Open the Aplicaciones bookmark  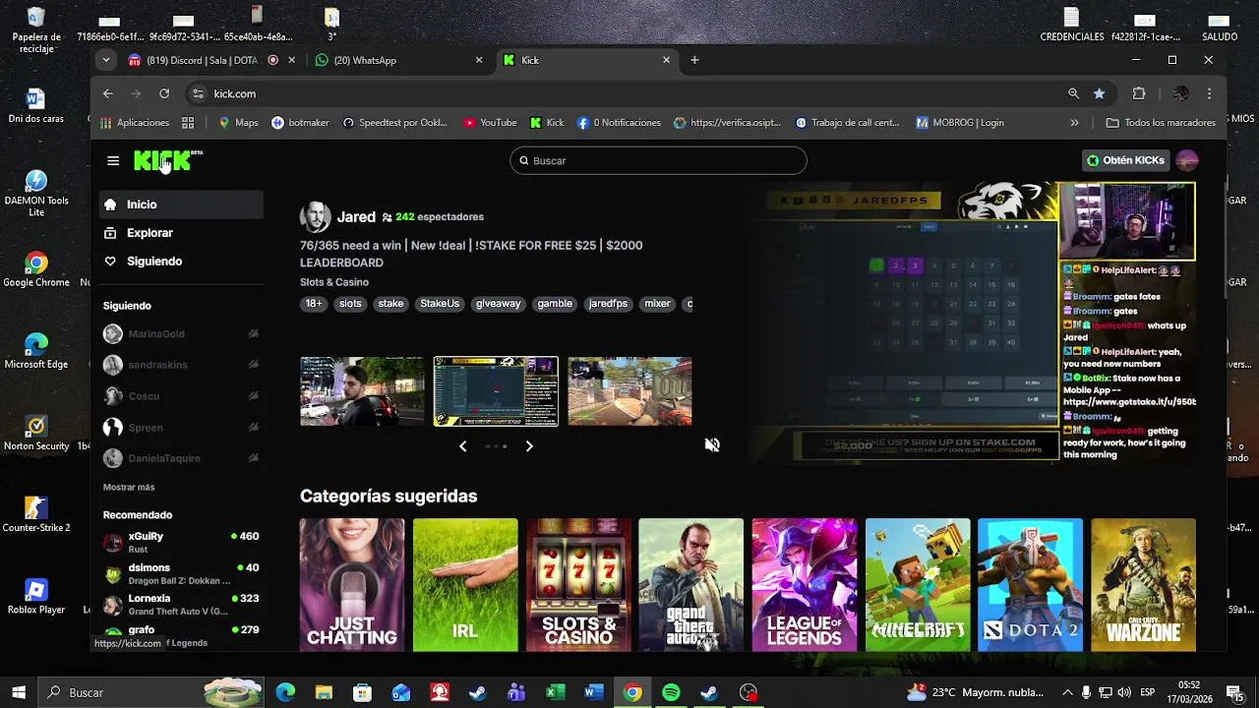[x=135, y=123]
